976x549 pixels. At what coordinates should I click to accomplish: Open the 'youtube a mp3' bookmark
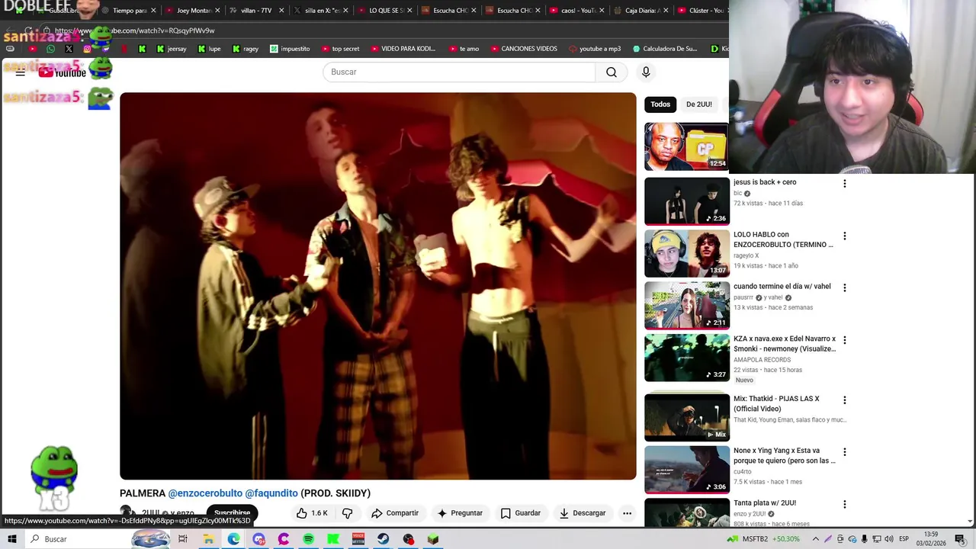coord(595,49)
